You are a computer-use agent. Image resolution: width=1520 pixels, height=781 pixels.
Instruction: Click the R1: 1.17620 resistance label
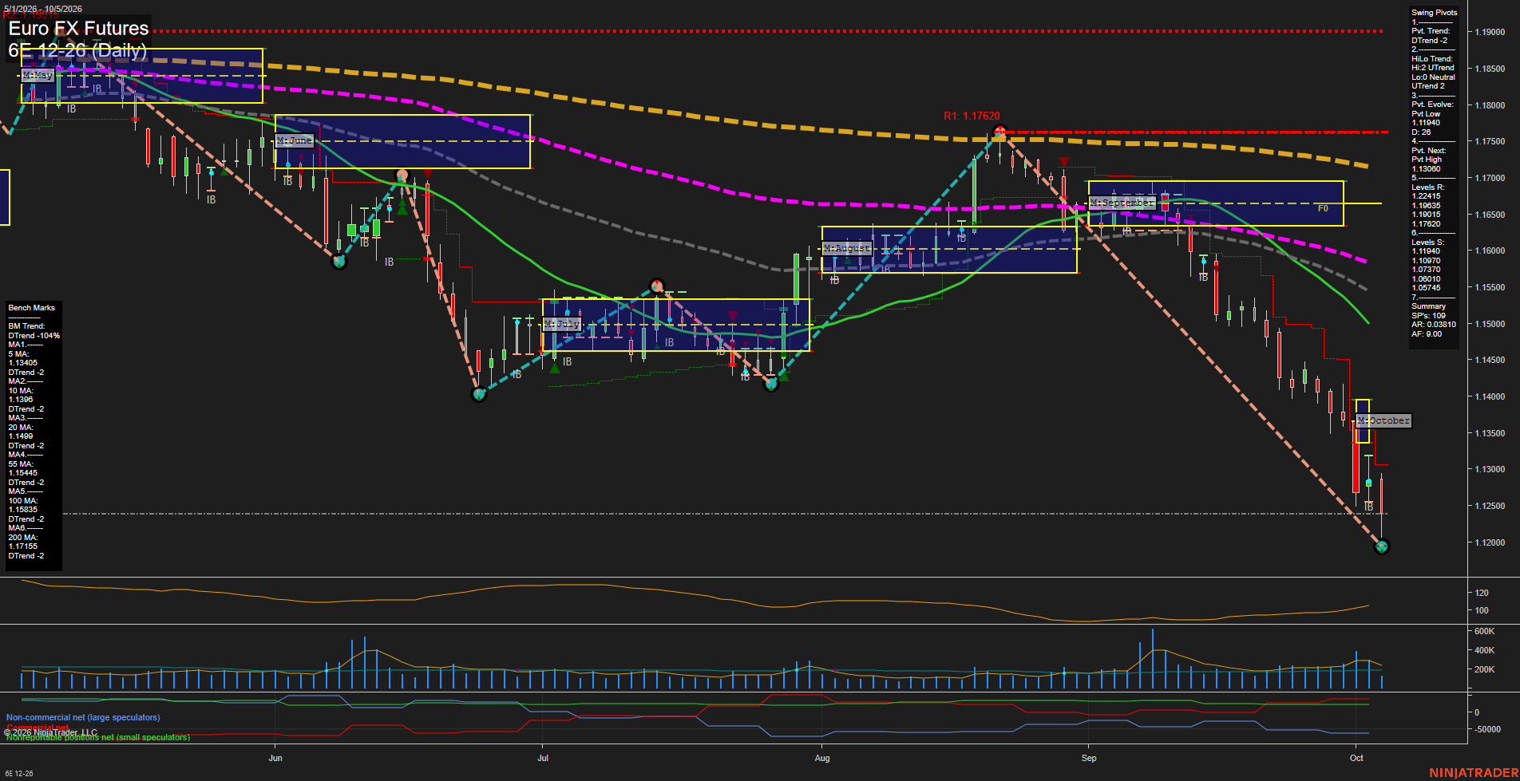(x=972, y=116)
